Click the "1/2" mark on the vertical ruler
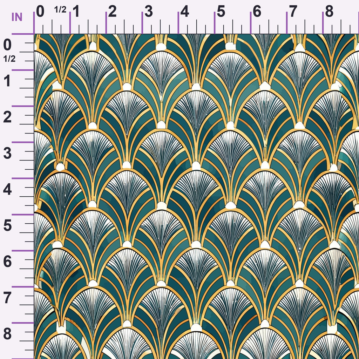 pyautogui.click(x=9, y=59)
